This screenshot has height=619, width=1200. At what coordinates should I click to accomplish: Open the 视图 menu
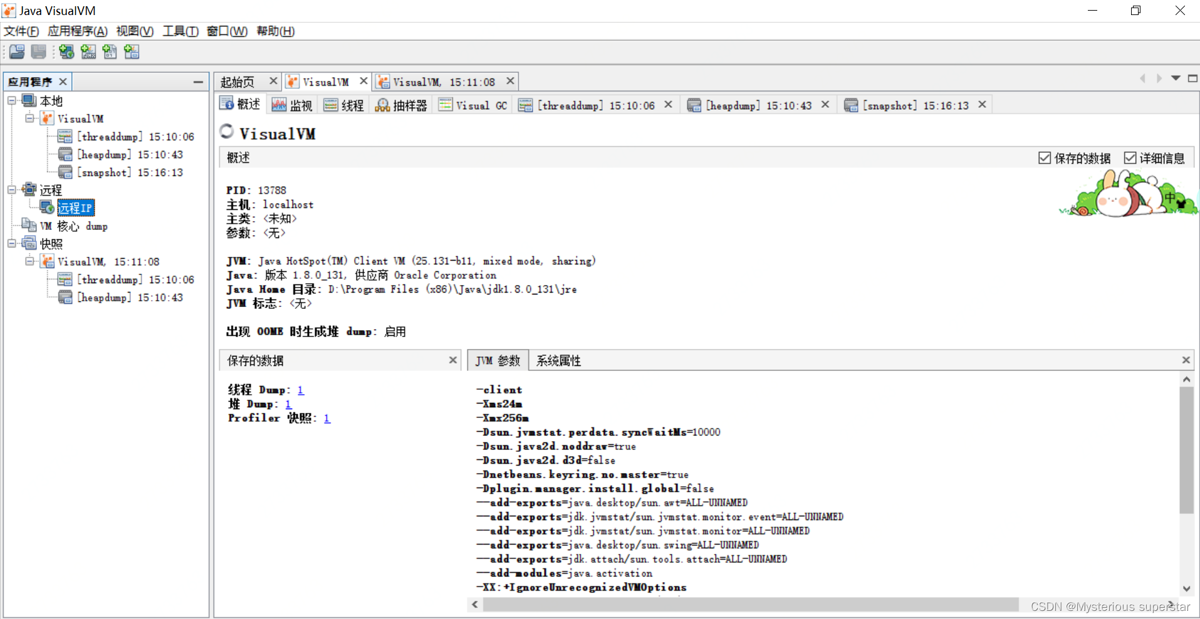pos(135,31)
